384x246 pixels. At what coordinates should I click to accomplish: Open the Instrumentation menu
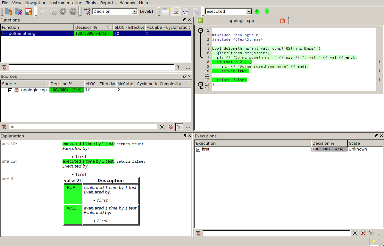[x=66, y=3]
